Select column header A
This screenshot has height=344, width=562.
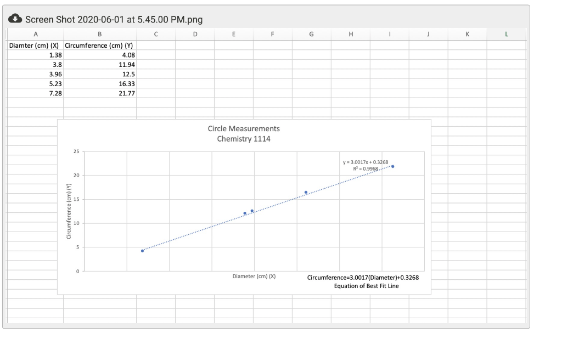tap(36, 33)
